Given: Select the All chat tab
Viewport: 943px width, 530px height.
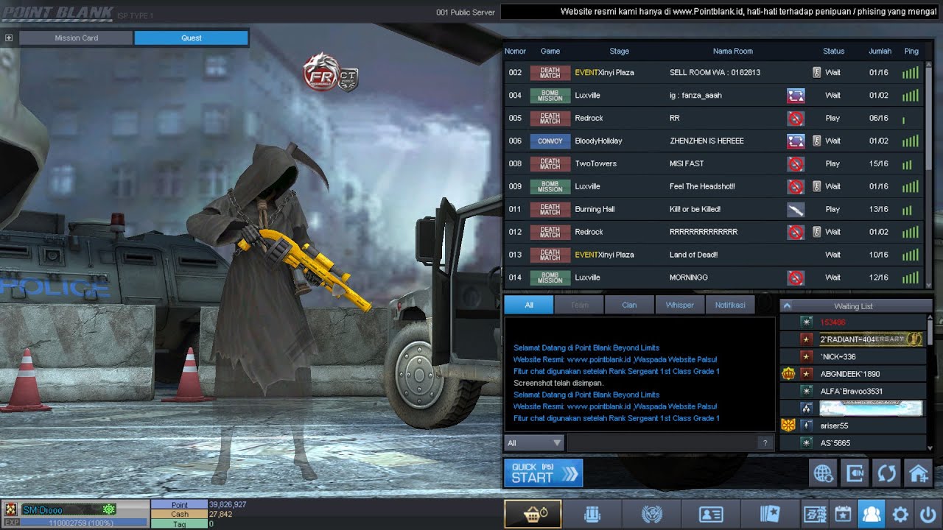Looking at the screenshot, I should (x=529, y=305).
